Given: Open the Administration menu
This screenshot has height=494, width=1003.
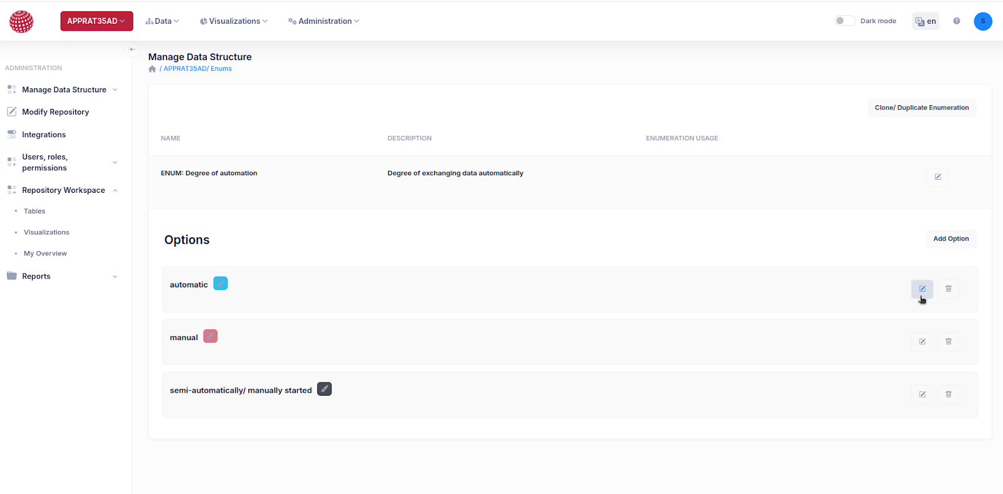Looking at the screenshot, I should 323,21.
